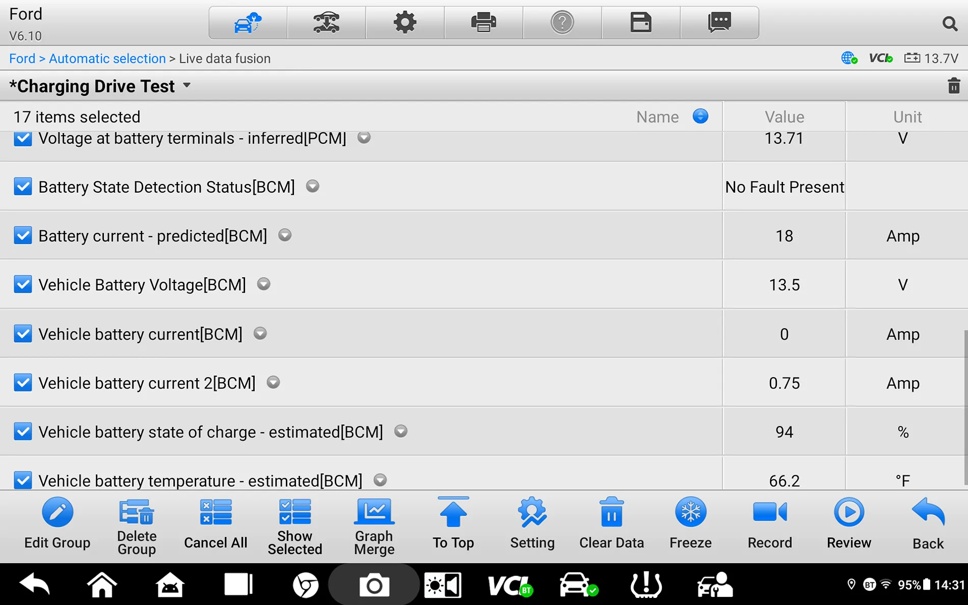Open the settings gear in top toolbar

[405, 23]
